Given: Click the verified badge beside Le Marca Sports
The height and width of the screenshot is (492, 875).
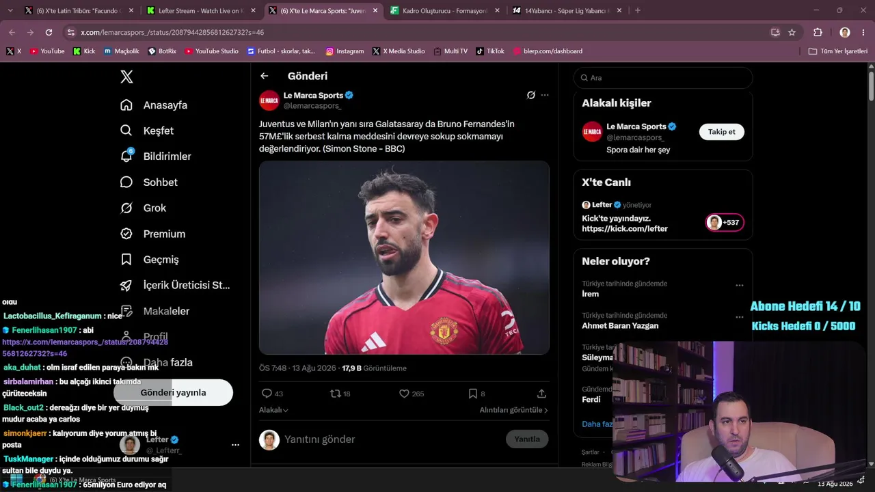Looking at the screenshot, I should click(349, 96).
